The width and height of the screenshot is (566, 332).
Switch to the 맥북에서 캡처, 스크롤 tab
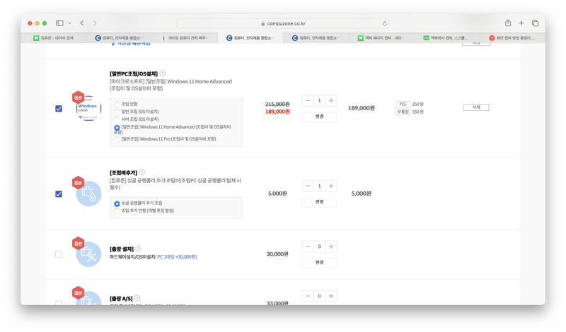pos(447,38)
